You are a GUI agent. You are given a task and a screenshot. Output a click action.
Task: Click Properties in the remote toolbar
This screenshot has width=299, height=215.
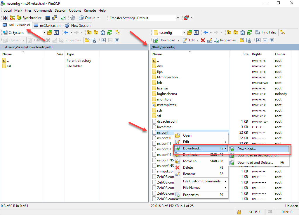coord(225,40)
